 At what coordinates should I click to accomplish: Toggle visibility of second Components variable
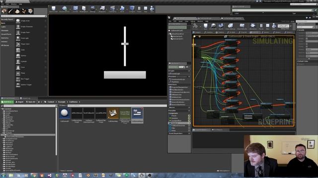pyautogui.click(x=189, y=118)
